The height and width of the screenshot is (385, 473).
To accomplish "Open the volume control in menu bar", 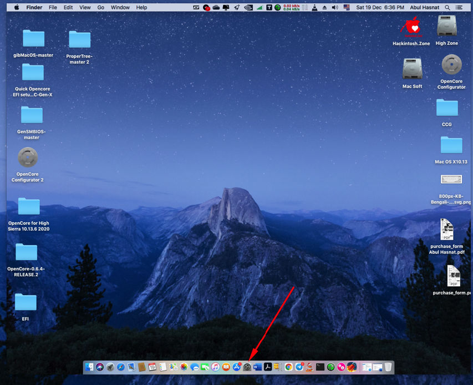I will click(334, 8).
